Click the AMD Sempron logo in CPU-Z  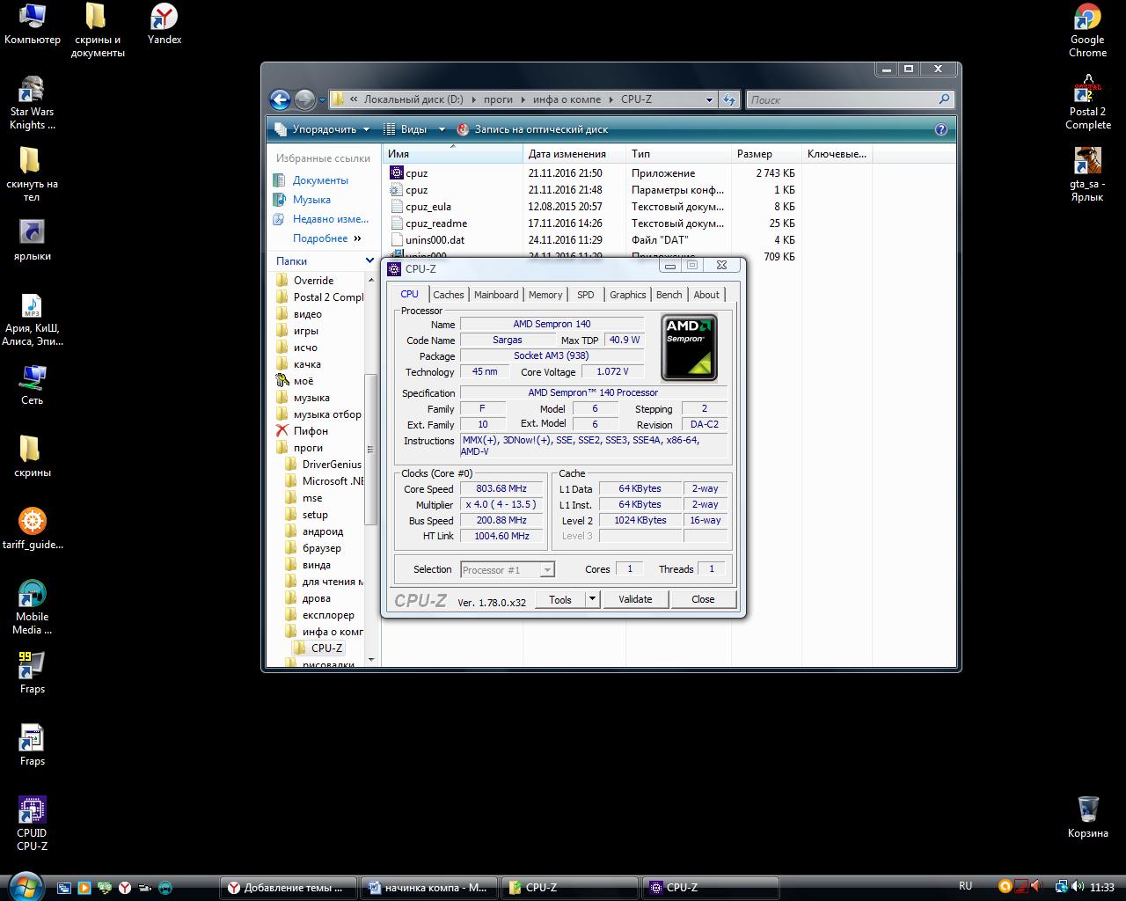click(x=689, y=347)
